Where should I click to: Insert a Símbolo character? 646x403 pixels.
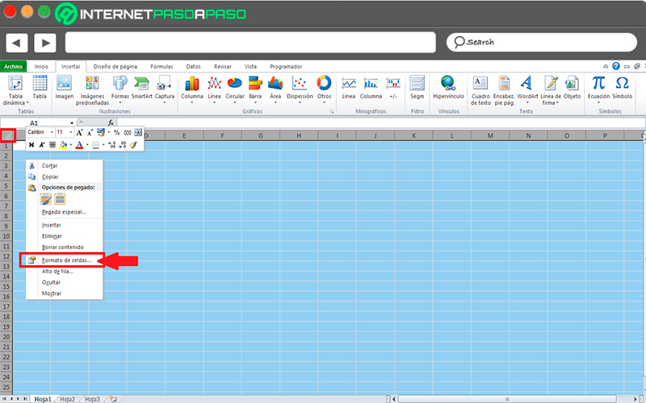coord(622,88)
